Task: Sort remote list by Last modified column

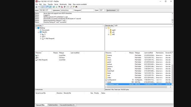Action: coord(149,53)
